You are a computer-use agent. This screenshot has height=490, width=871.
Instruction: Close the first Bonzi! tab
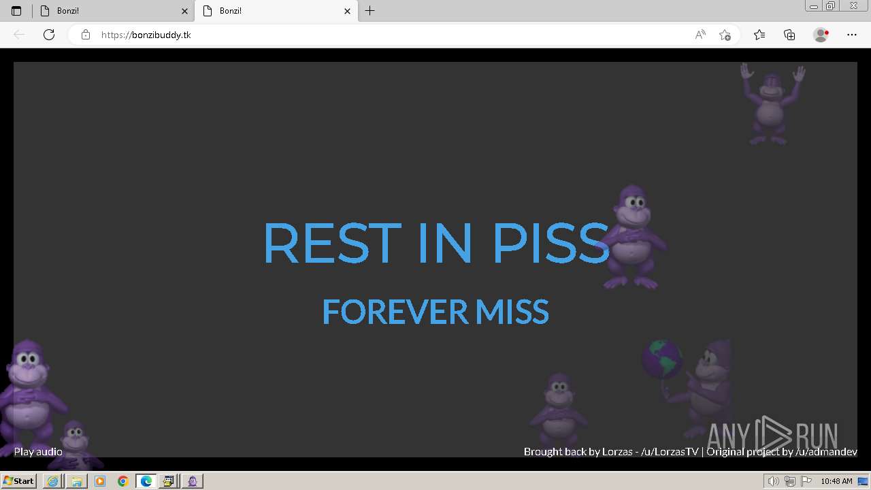[184, 11]
